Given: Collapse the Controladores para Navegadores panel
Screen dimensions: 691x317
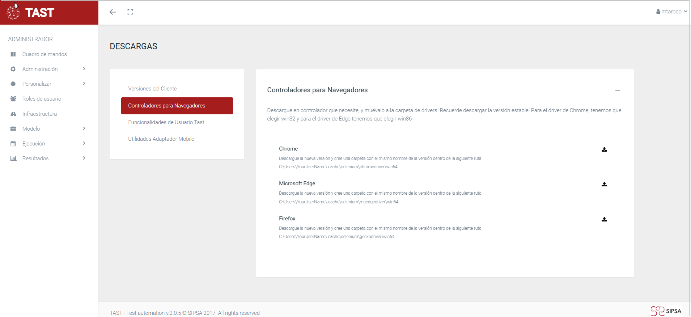Looking at the screenshot, I should pos(618,90).
